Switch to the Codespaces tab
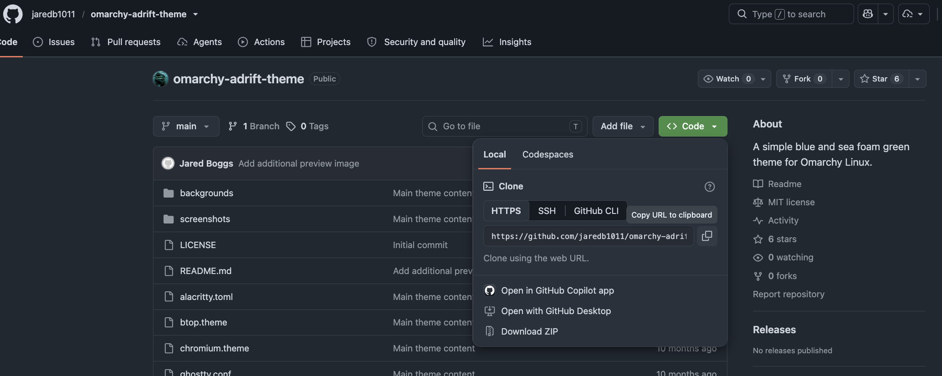Viewport: 942px width, 376px height. (548, 154)
